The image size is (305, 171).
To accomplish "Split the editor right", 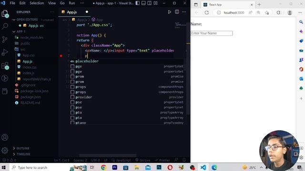I will coord(177,12).
